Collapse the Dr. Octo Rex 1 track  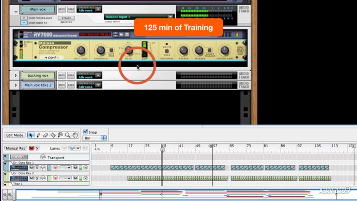(5, 164)
